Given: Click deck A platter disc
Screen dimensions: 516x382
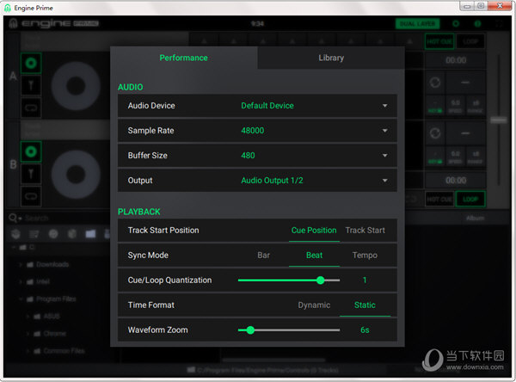Looking at the screenshot, I should 76,86.
